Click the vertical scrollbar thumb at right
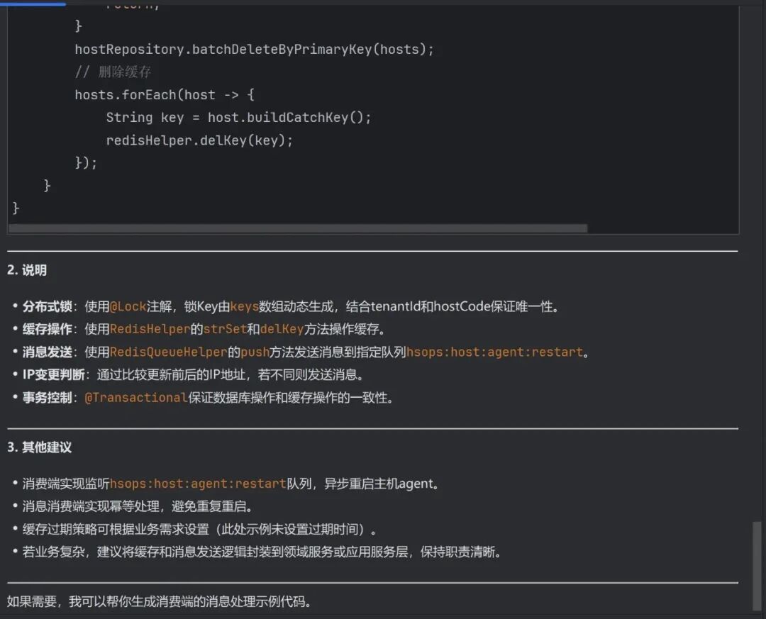The image size is (766, 619). [757, 565]
